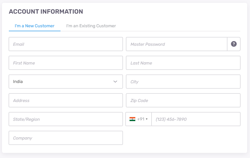Click the phone number input field

tap(196, 119)
